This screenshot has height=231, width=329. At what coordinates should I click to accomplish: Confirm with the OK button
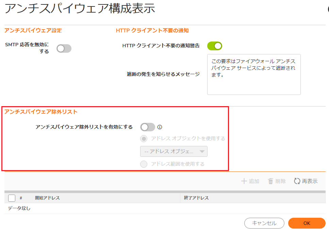[307, 223]
